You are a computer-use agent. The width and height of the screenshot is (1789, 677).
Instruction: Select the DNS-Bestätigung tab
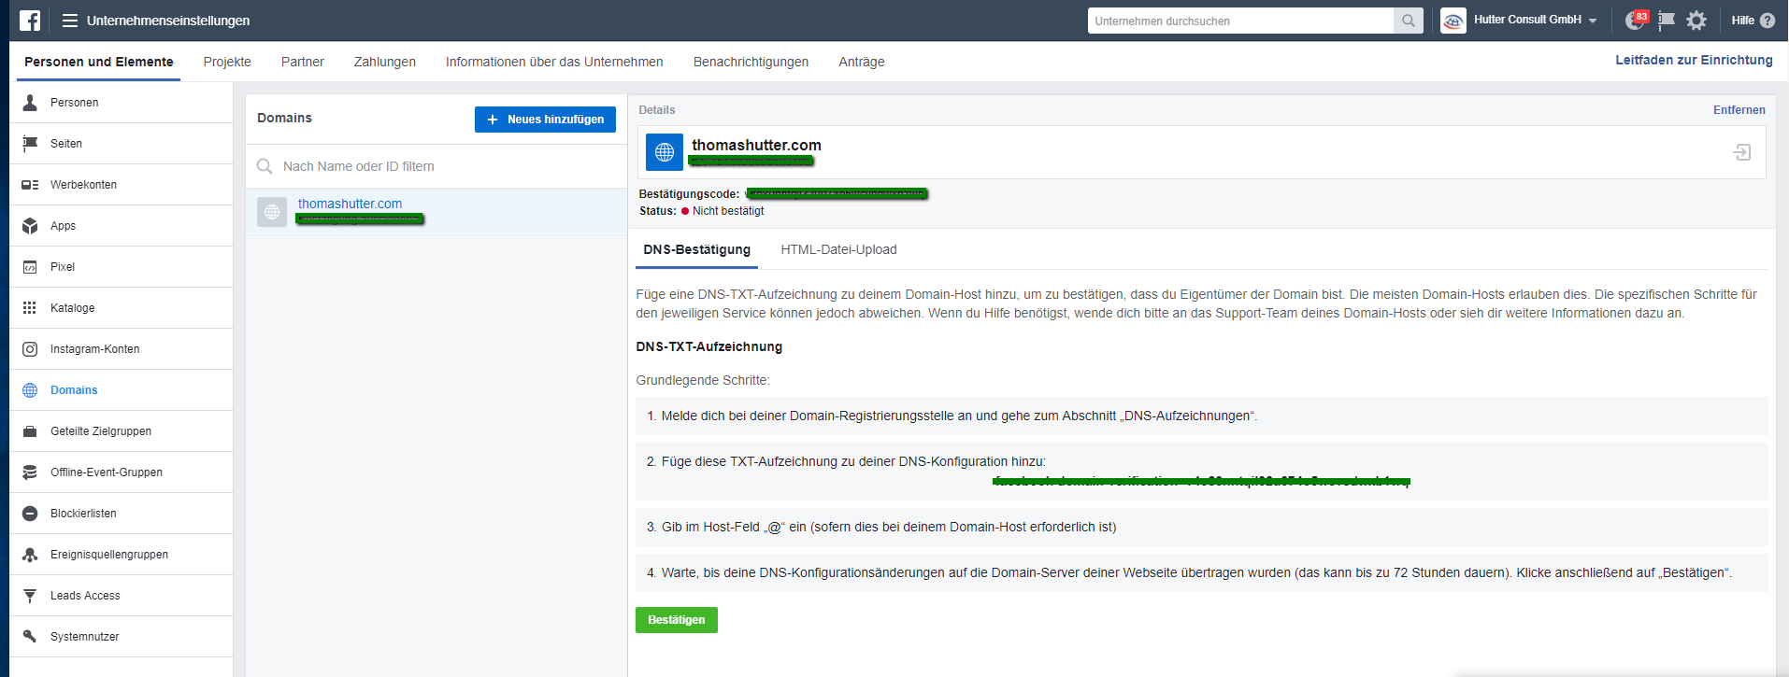(697, 249)
